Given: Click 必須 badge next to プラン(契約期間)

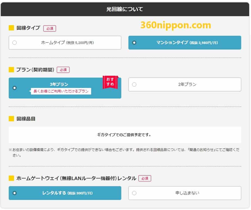Looking at the screenshot, I should tap(63, 70).
